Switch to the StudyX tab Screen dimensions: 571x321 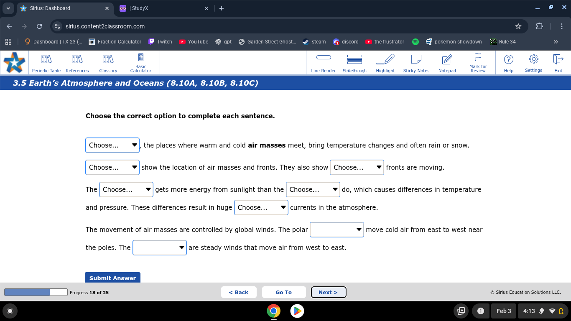click(x=163, y=8)
